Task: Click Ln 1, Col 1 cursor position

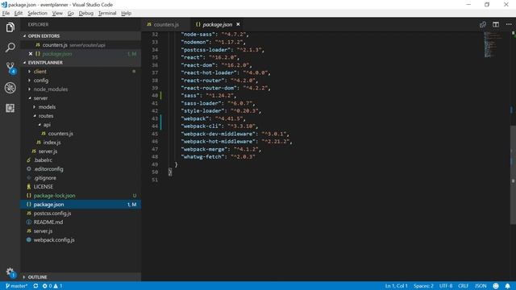Action: coord(396,286)
